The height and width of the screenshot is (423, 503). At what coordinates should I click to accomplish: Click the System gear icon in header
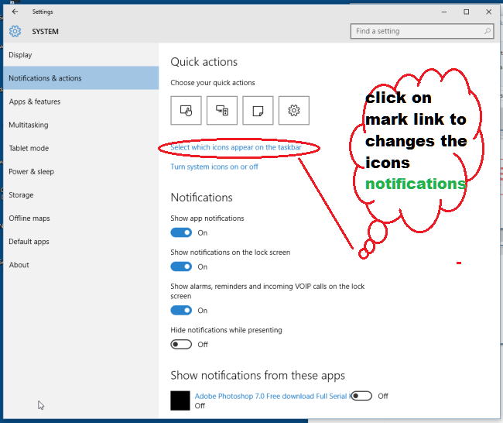[15, 31]
